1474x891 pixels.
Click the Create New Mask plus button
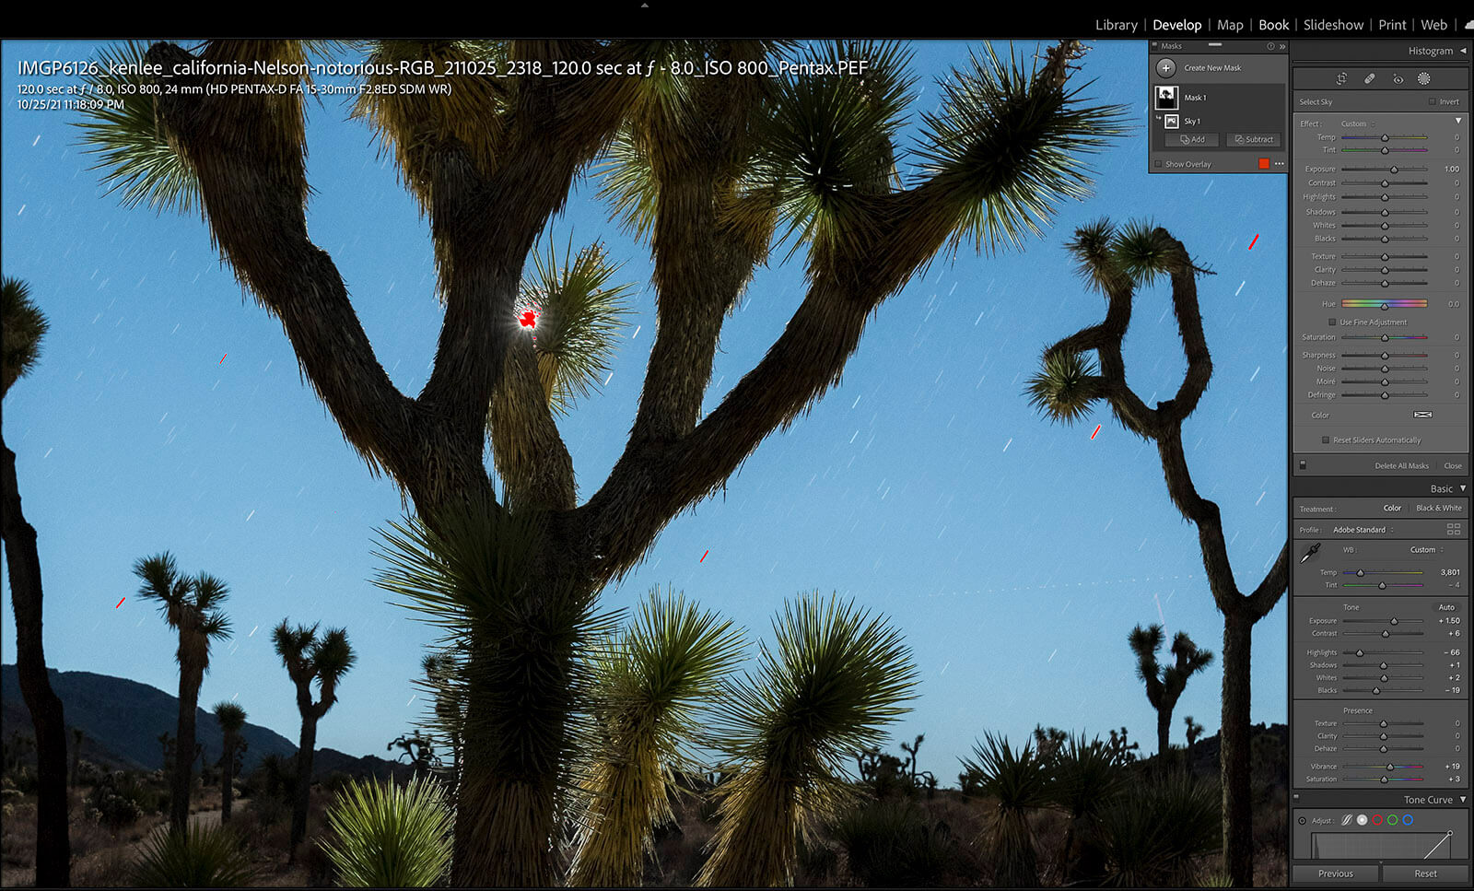(1165, 68)
